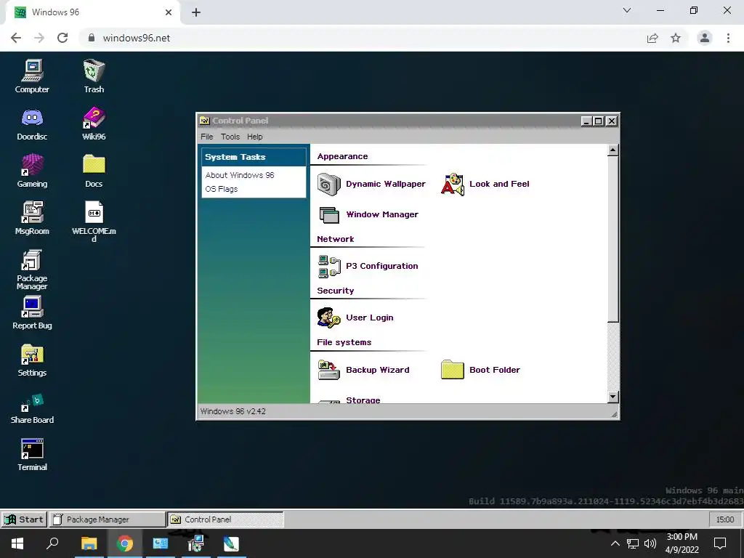Open the volume control in the tray

click(650, 543)
